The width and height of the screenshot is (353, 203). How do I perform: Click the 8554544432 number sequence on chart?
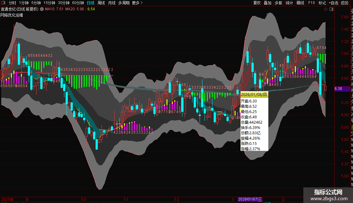tap(40, 56)
